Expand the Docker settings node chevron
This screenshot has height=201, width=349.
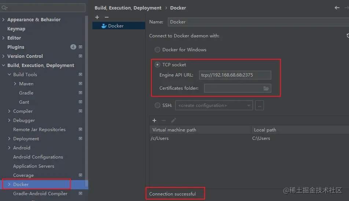pos(9,184)
